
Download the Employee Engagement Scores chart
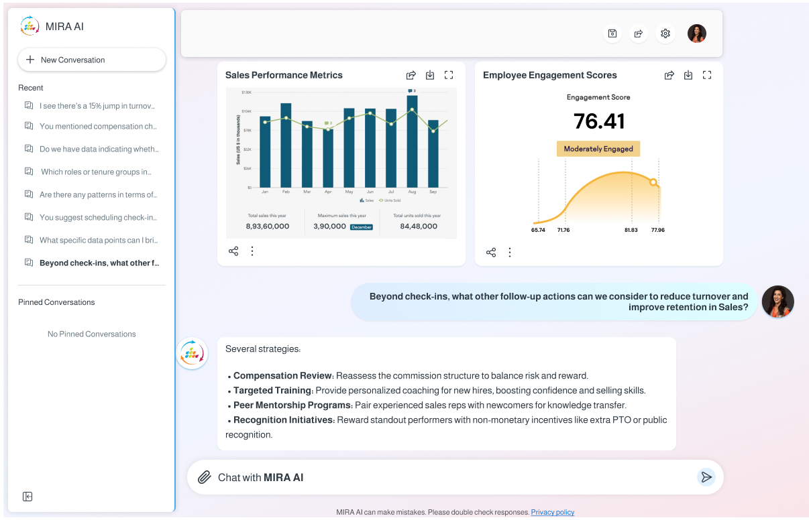688,75
